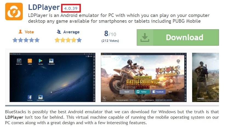This screenshot has width=225, height=128.
Task: Click the Average users icon
Action: [x=59, y=32]
